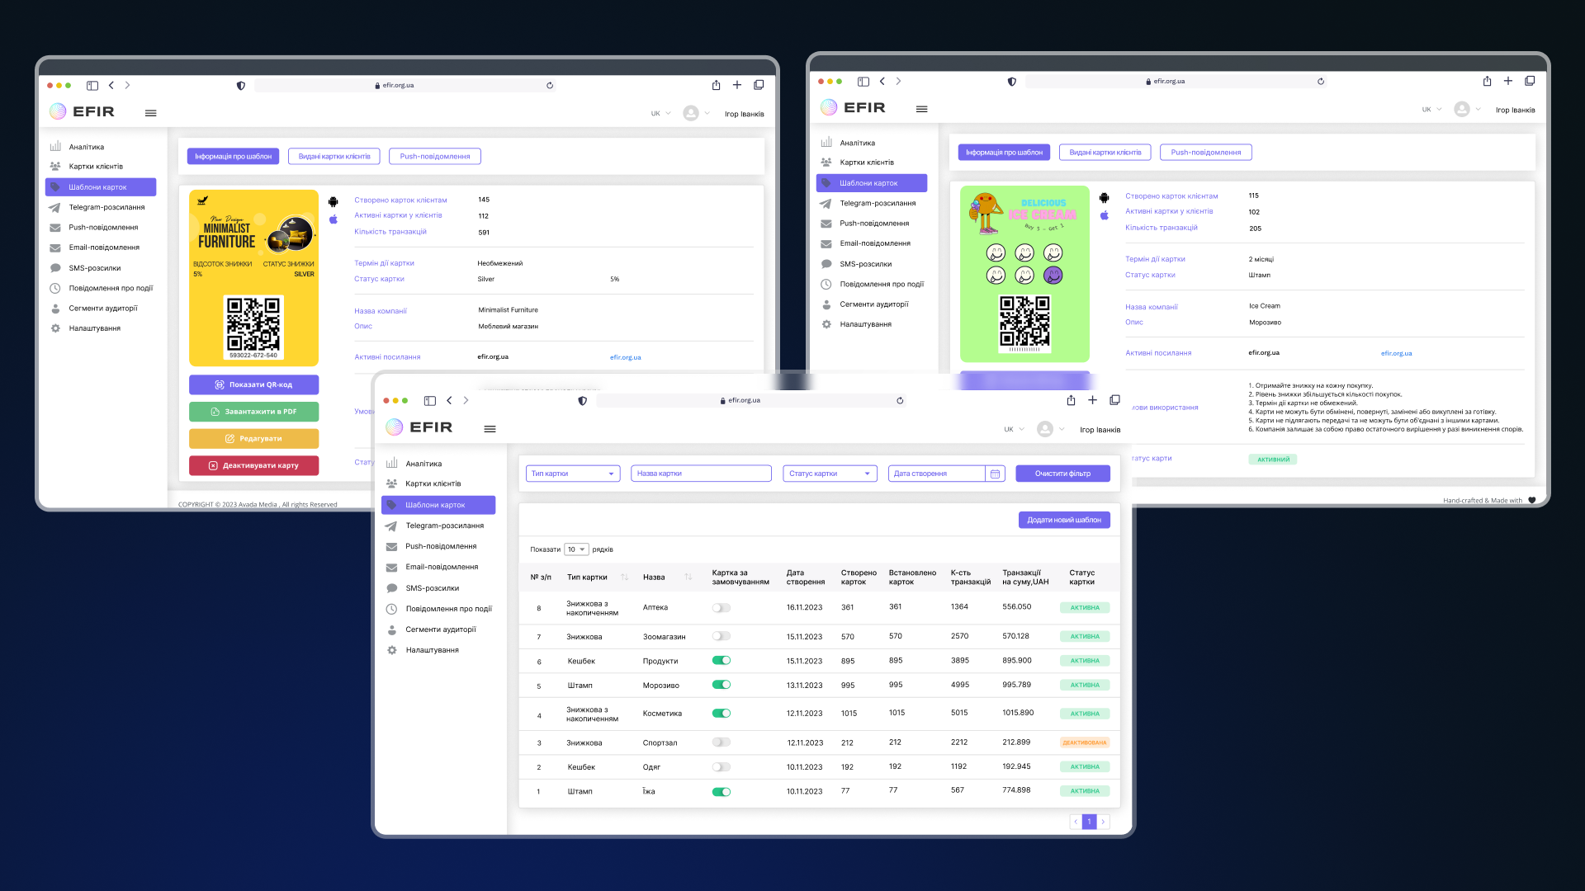Open Статус картки filter dropdown
Image resolution: width=1585 pixels, height=891 pixels.
pyautogui.click(x=830, y=474)
